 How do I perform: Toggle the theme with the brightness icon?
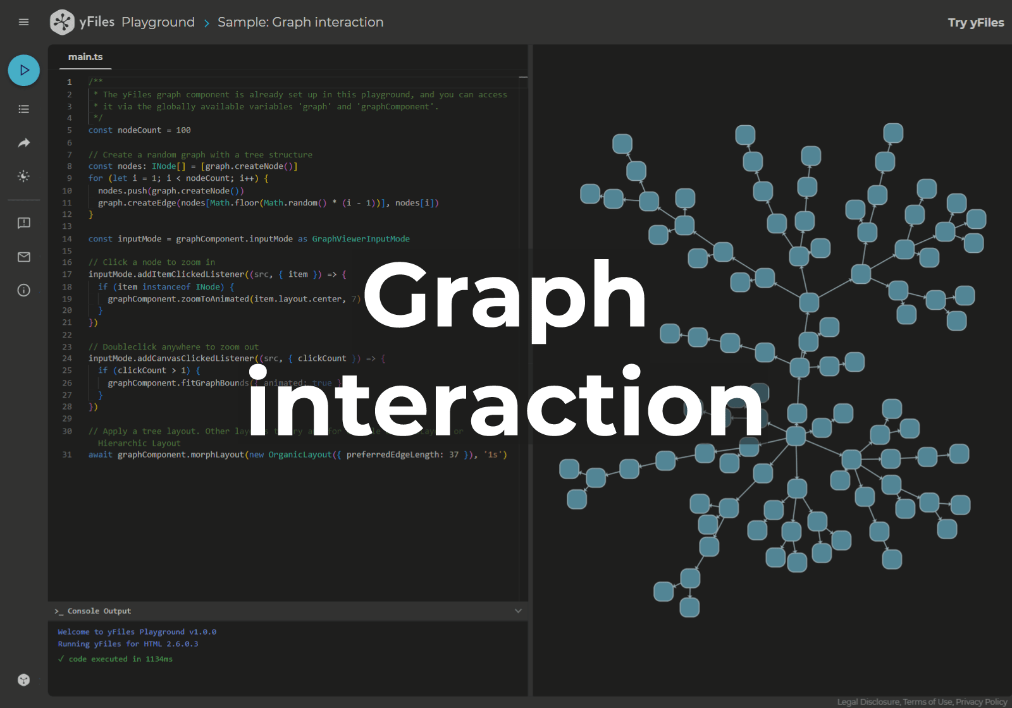coord(23,176)
